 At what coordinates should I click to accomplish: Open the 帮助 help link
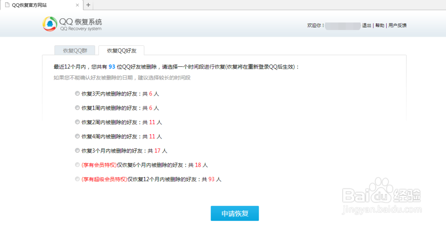(x=380, y=25)
